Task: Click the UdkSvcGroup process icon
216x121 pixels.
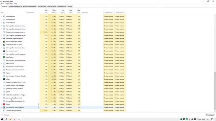Action: 4,64
